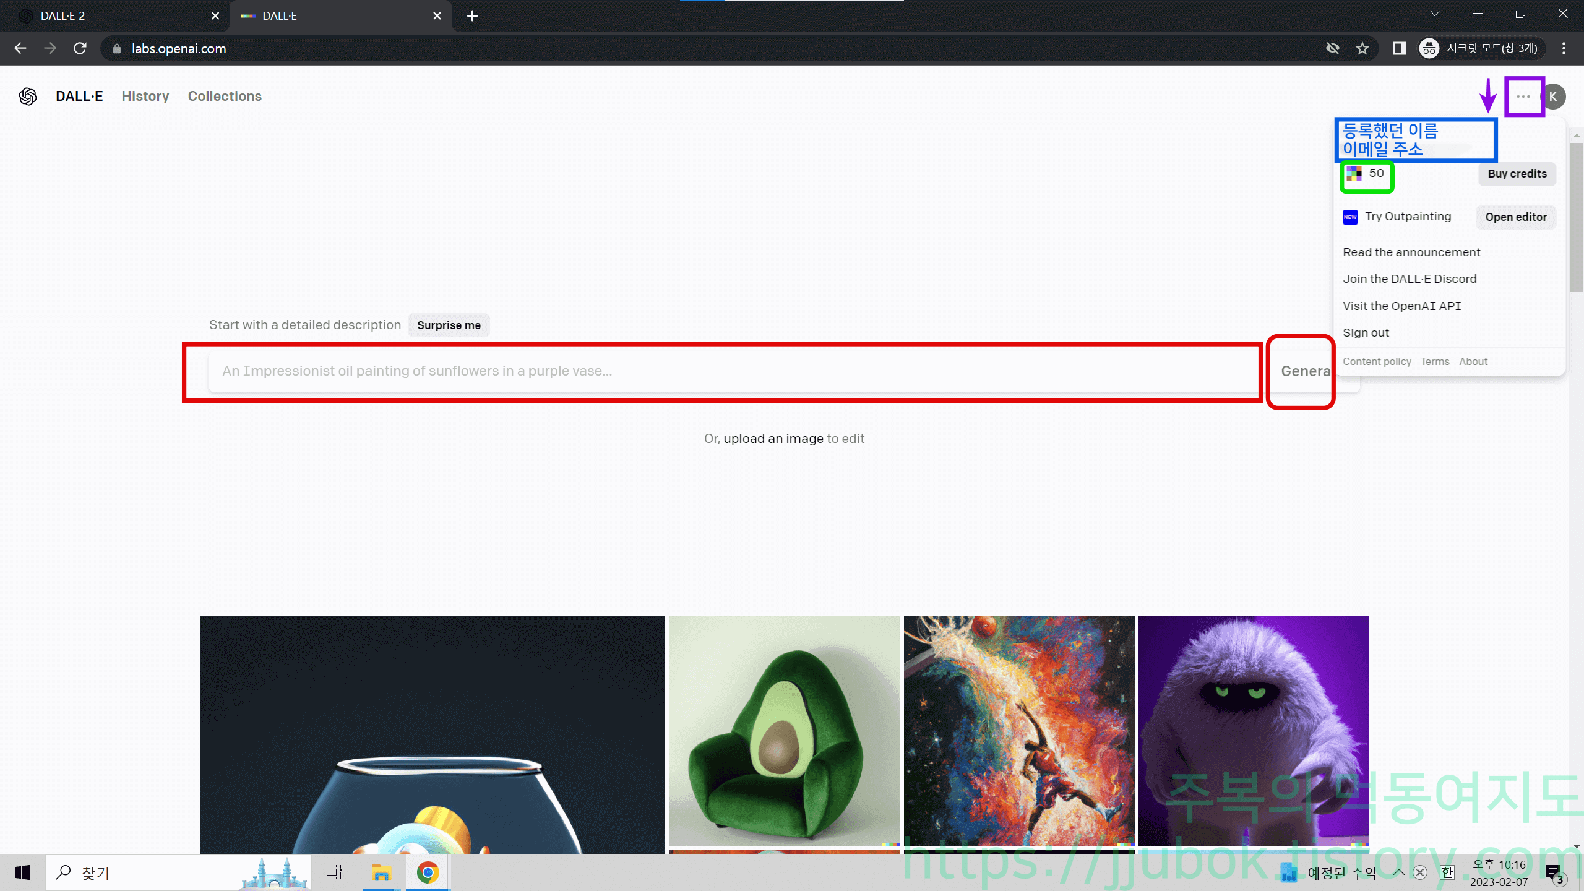The height and width of the screenshot is (891, 1584).
Task: Expand hidden system tray icons arrow
Action: [x=1398, y=872]
